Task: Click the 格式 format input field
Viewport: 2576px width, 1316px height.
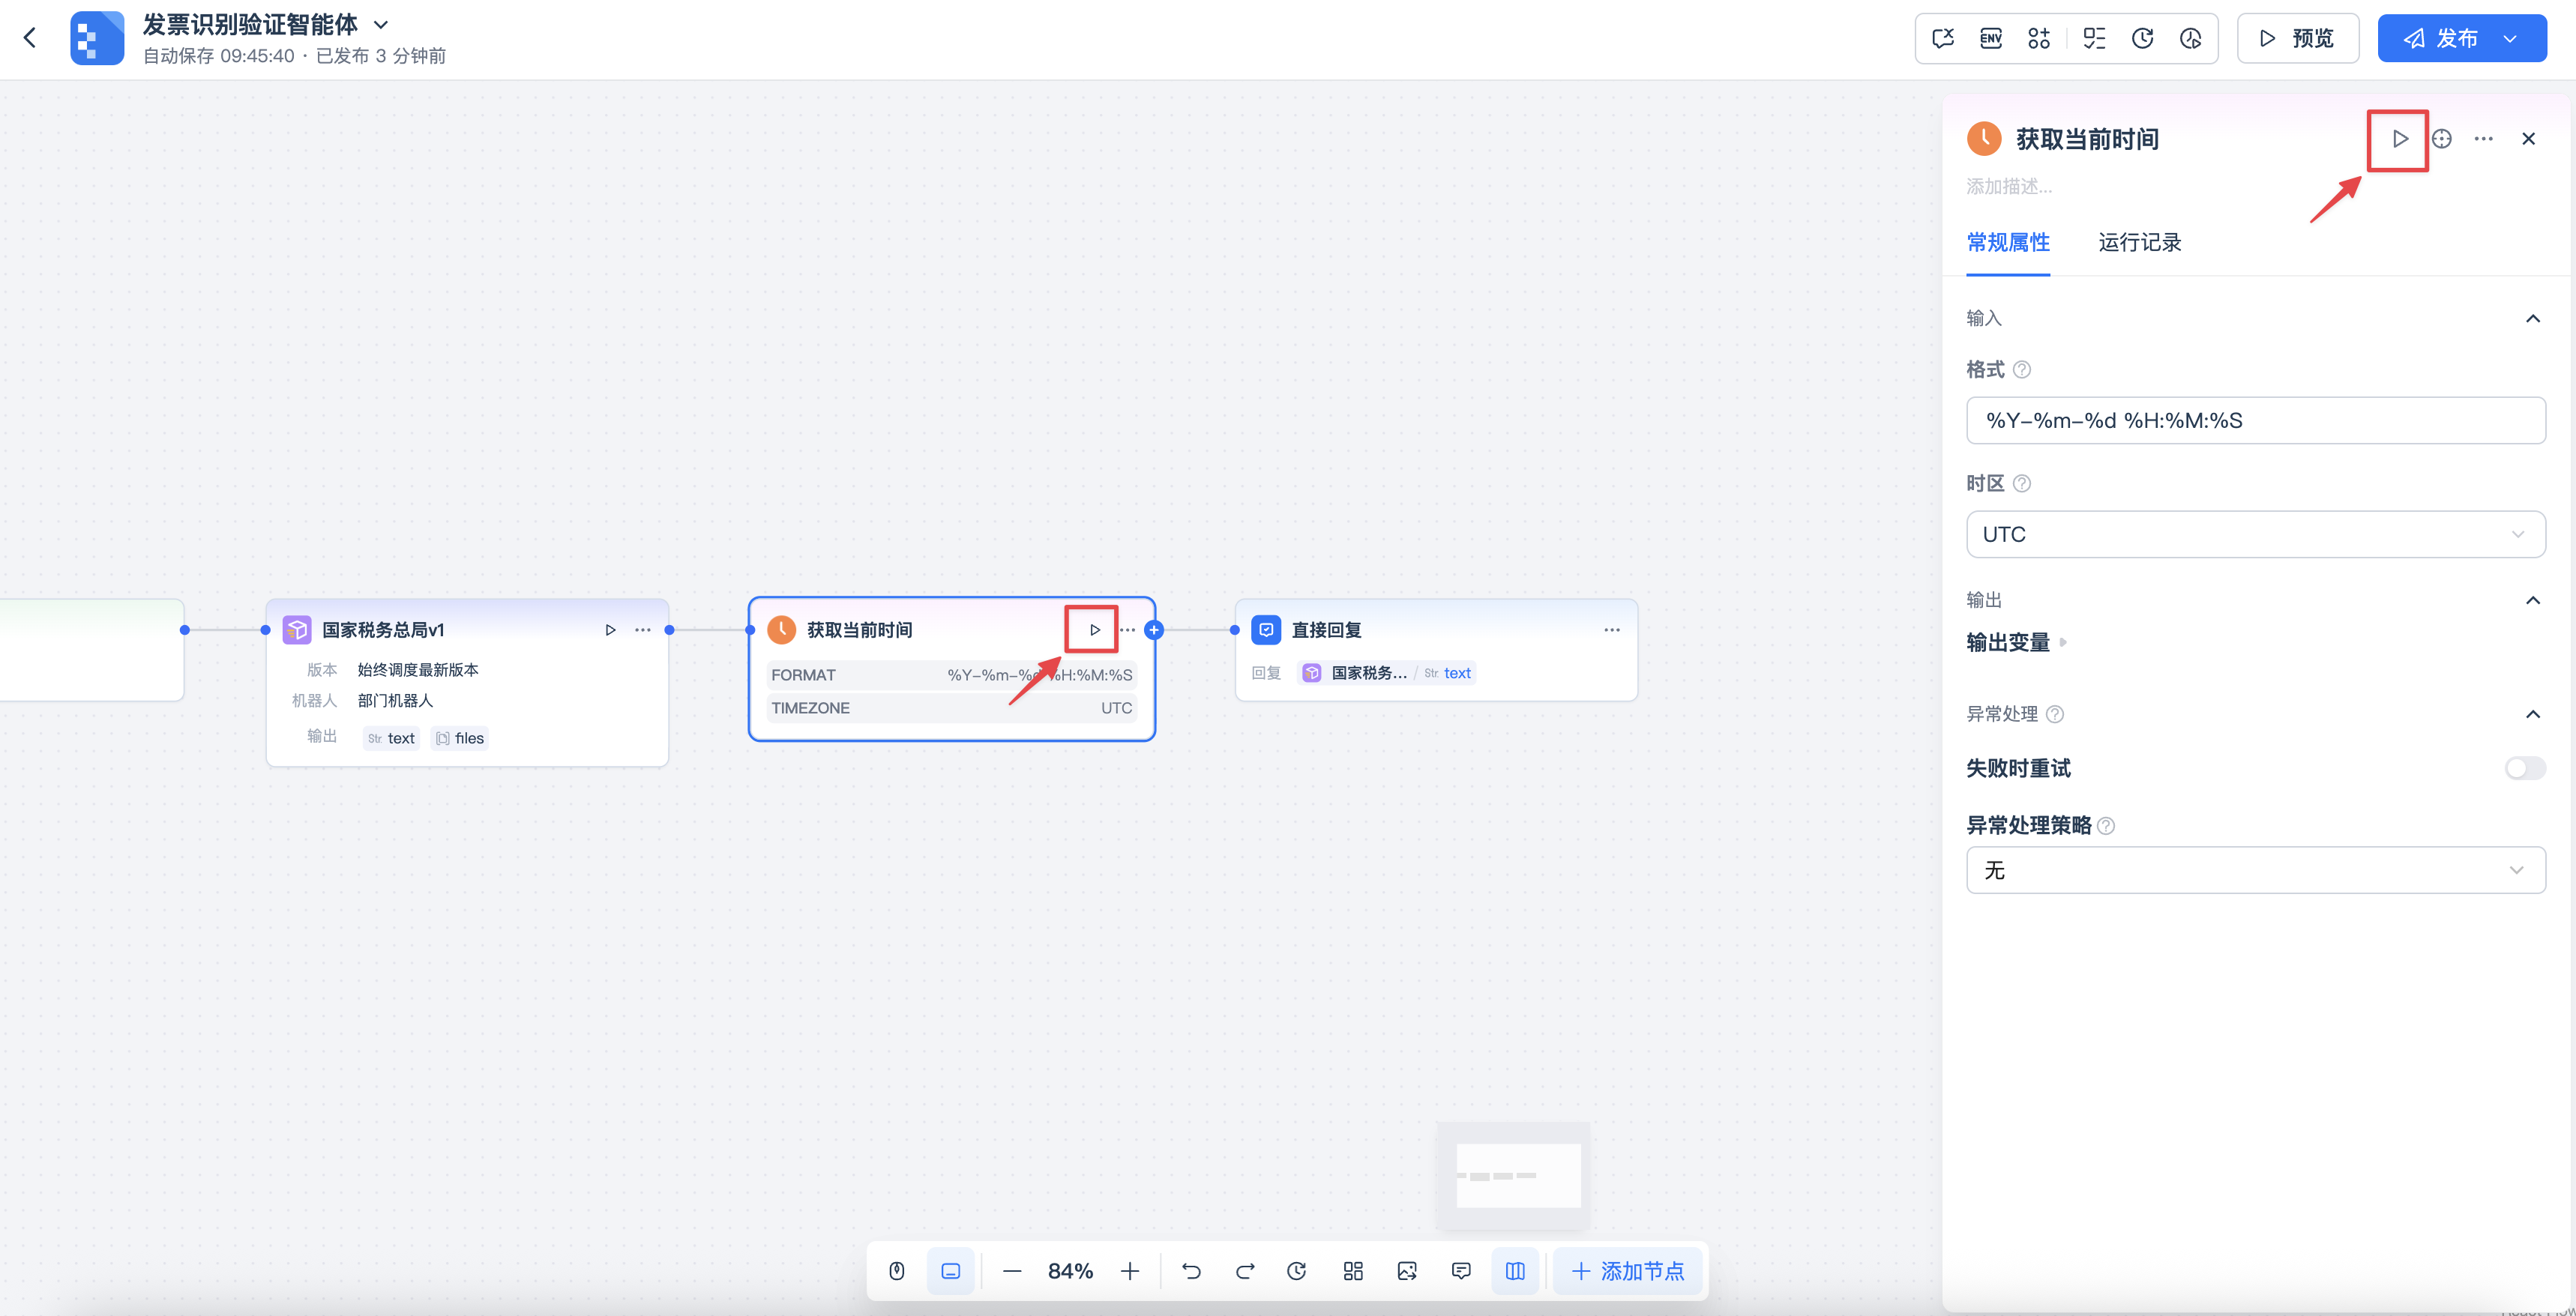Action: (x=2255, y=421)
